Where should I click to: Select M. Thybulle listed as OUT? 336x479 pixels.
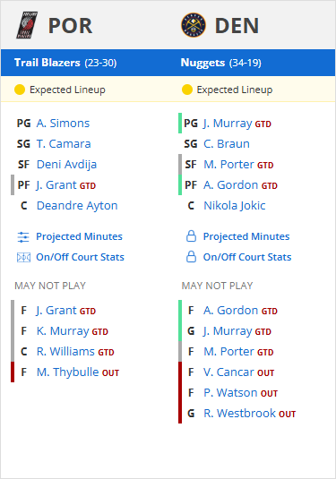pyautogui.click(x=67, y=372)
